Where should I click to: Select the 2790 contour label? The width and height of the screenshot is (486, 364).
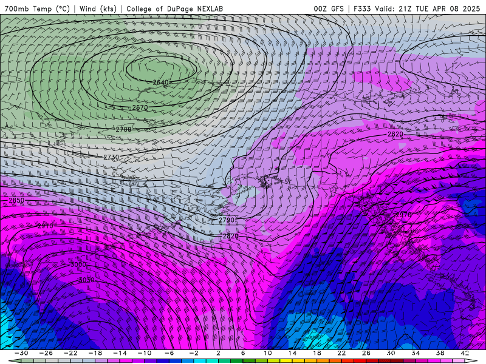(227, 220)
